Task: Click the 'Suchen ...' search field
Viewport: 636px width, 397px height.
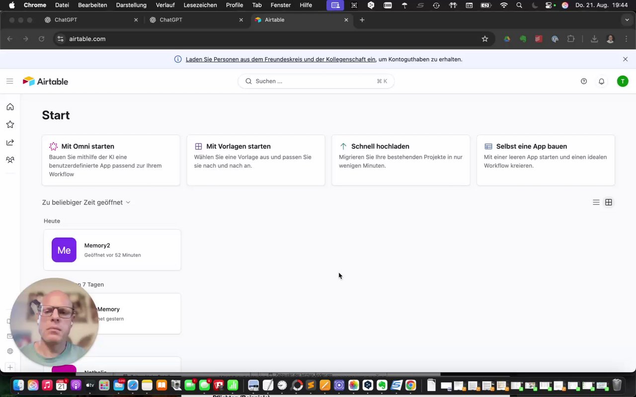Action: pos(316,81)
